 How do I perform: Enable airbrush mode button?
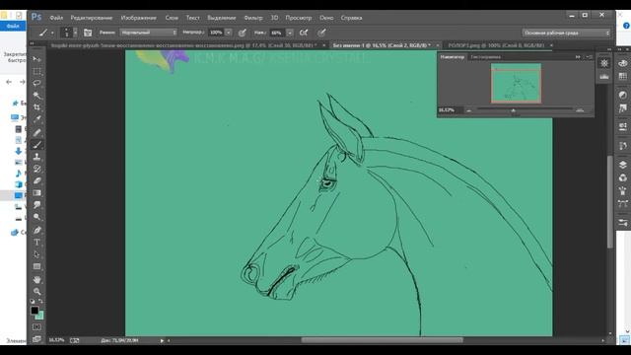pos(304,33)
